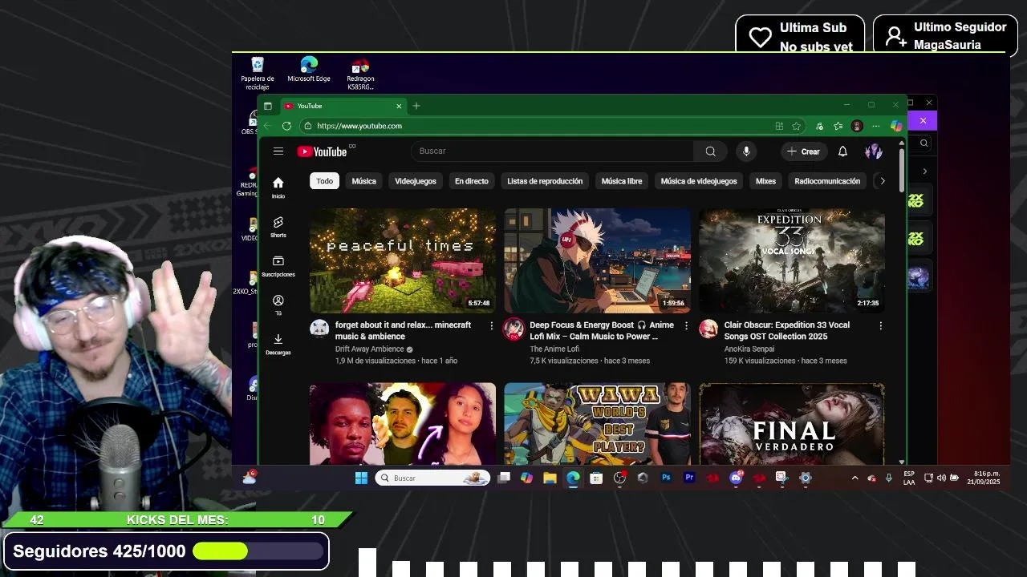The image size is (1027, 577).
Task: Click the apps grid icon in address bar
Action: coord(779,126)
